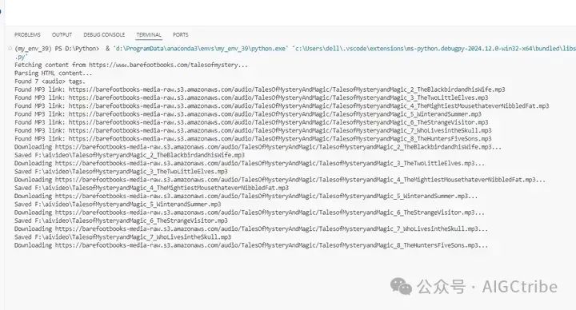
Task: Switch to the PROBLEMS tab
Action: (27, 35)
